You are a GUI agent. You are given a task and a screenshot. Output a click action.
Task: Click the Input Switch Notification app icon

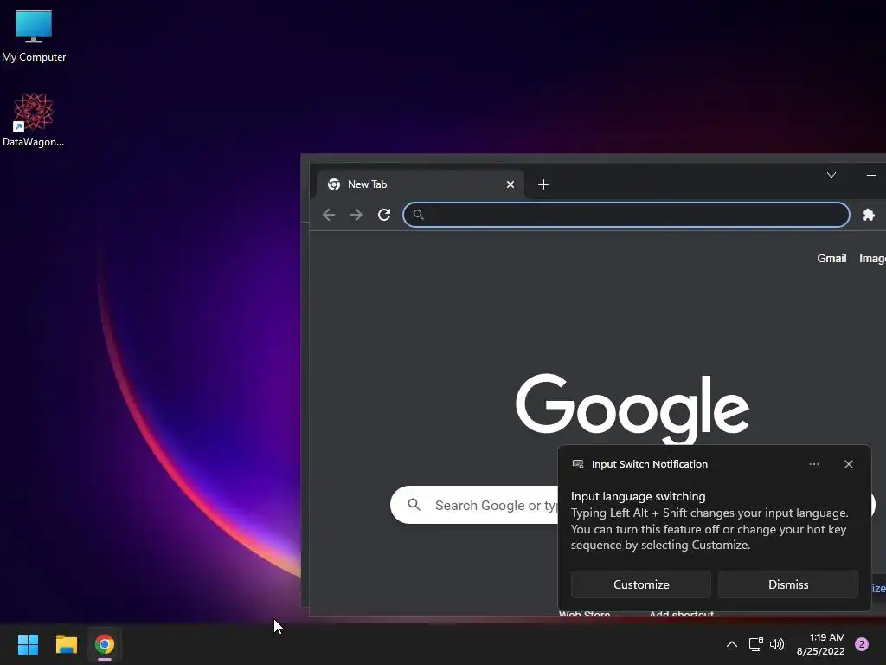pyautogui.click(x=578, y=464)
